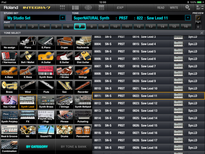Open the part mixer sliders view icon
The height and width of the screenshot is (154, 205).
[x=62, y=7]
